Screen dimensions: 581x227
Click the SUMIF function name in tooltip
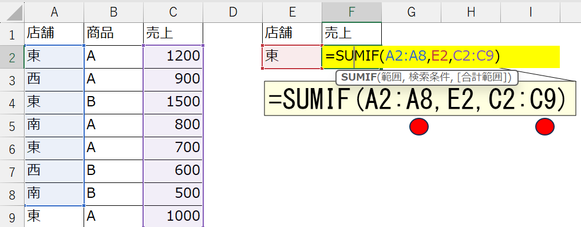coord(358,77)
